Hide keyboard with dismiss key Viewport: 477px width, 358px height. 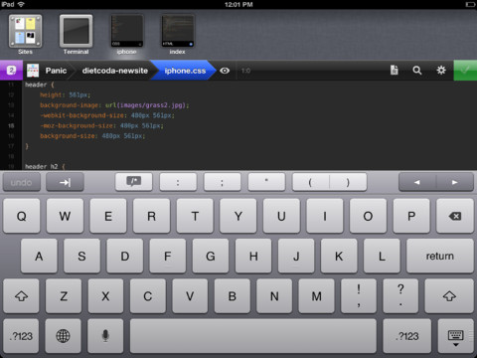coord(456,336)
